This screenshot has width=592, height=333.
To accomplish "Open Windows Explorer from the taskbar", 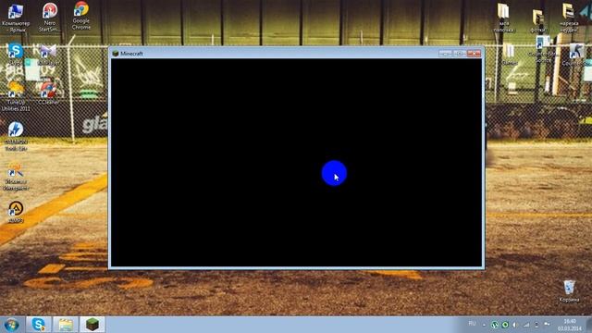I will pos(66,325).
